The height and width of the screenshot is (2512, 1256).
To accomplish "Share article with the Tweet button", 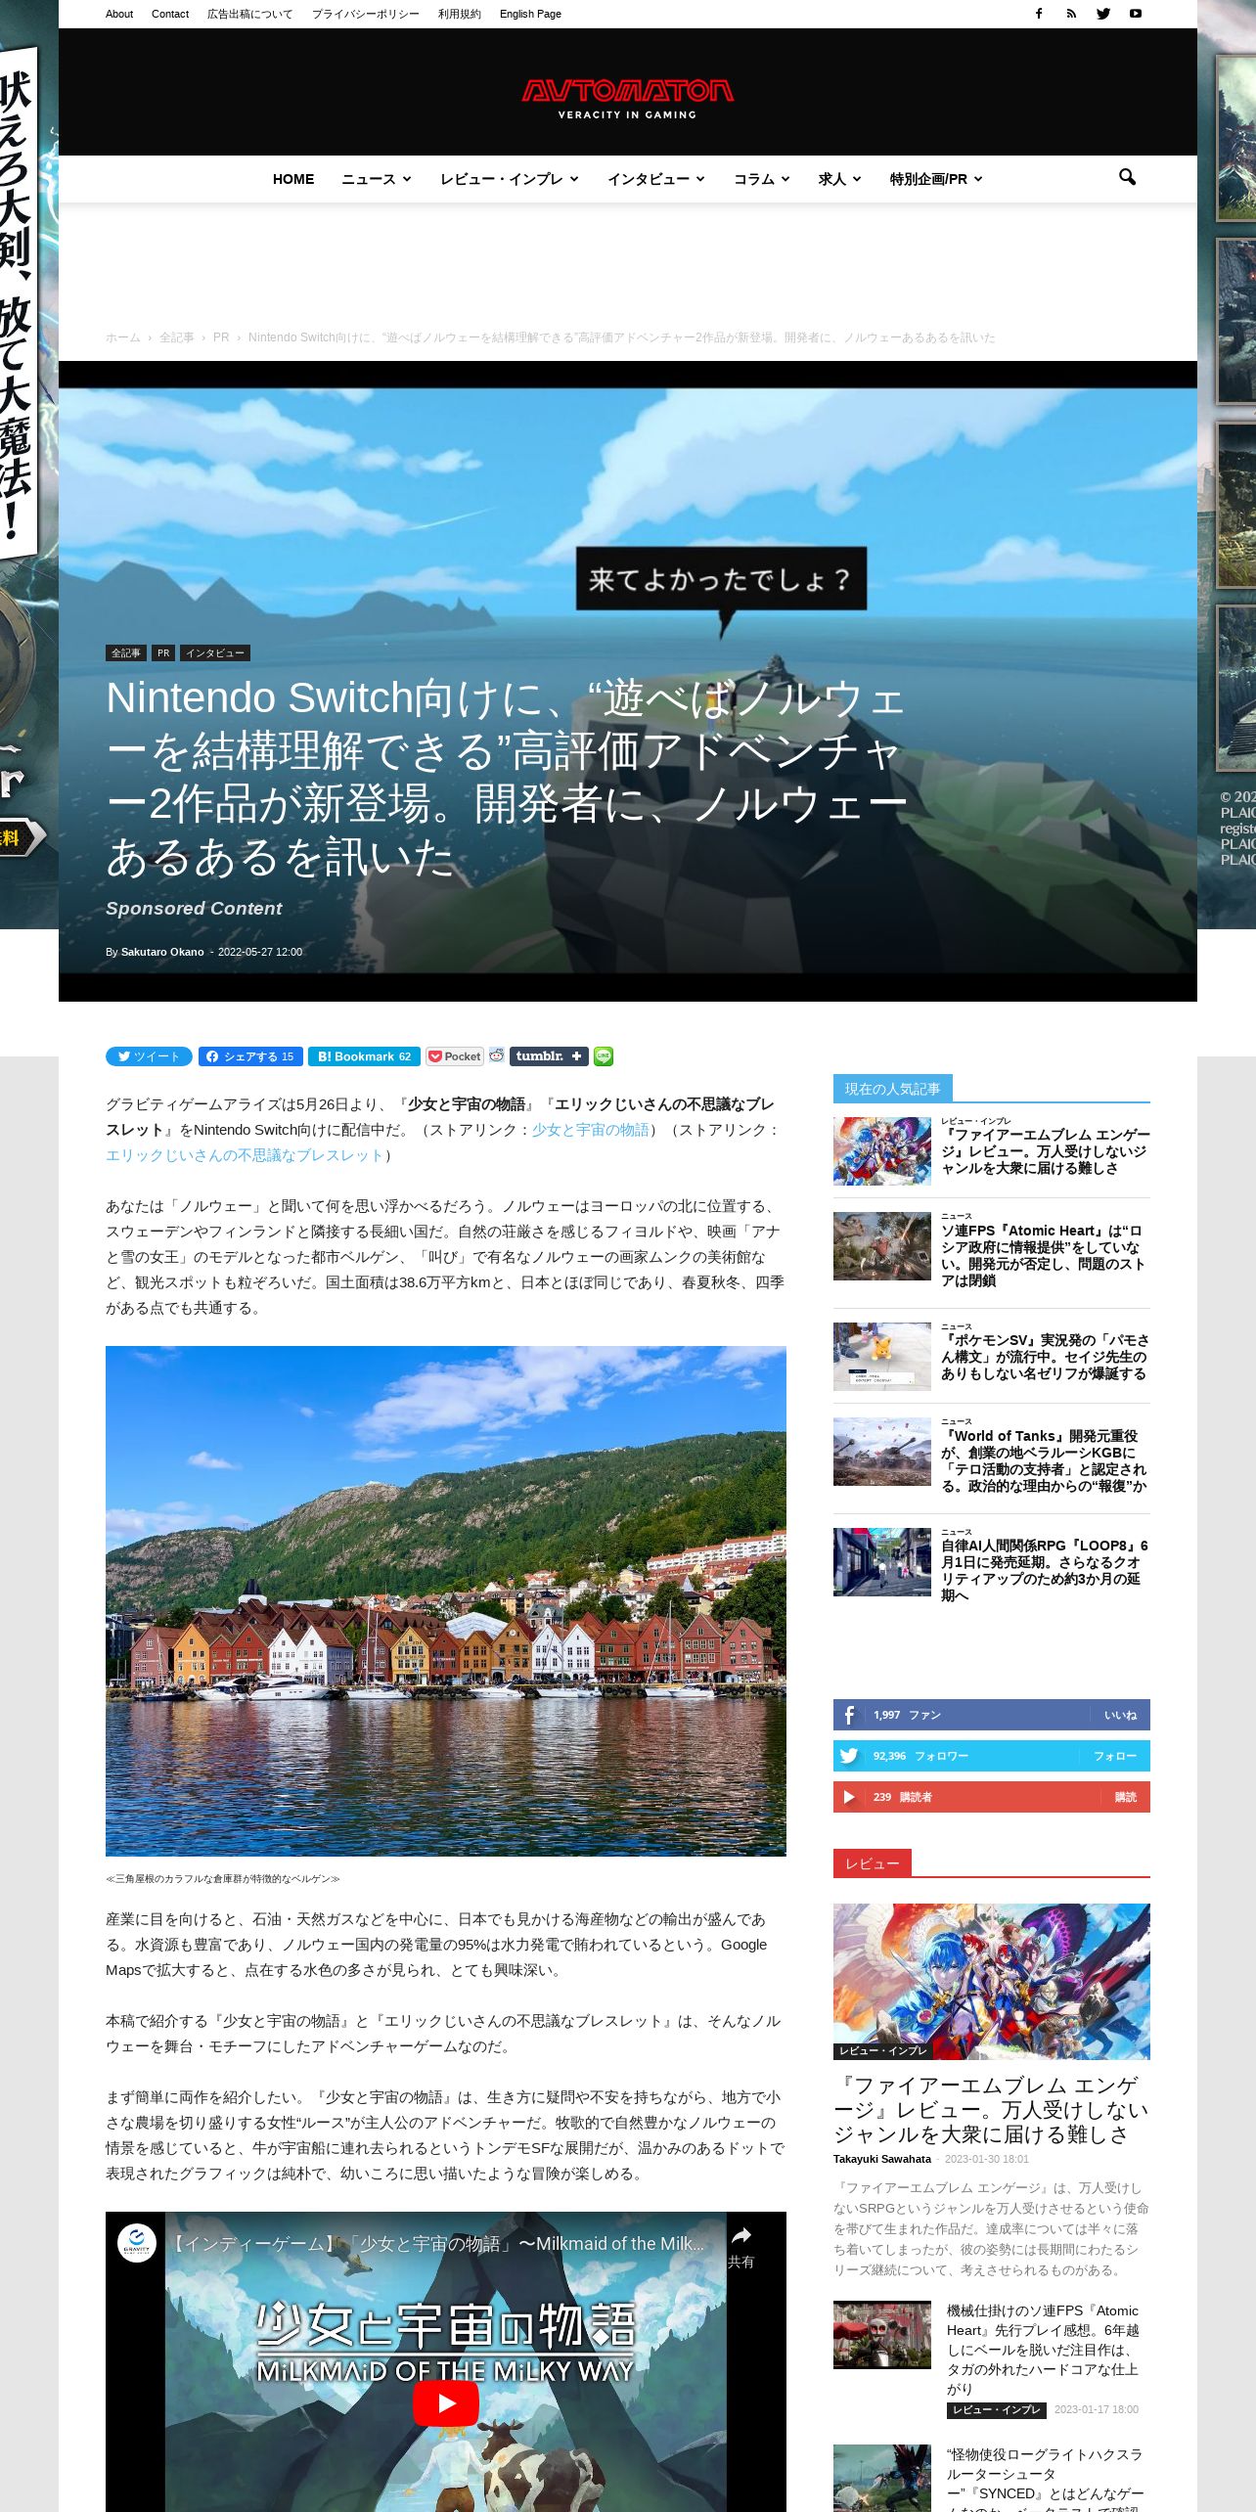I will (149, 1056).
